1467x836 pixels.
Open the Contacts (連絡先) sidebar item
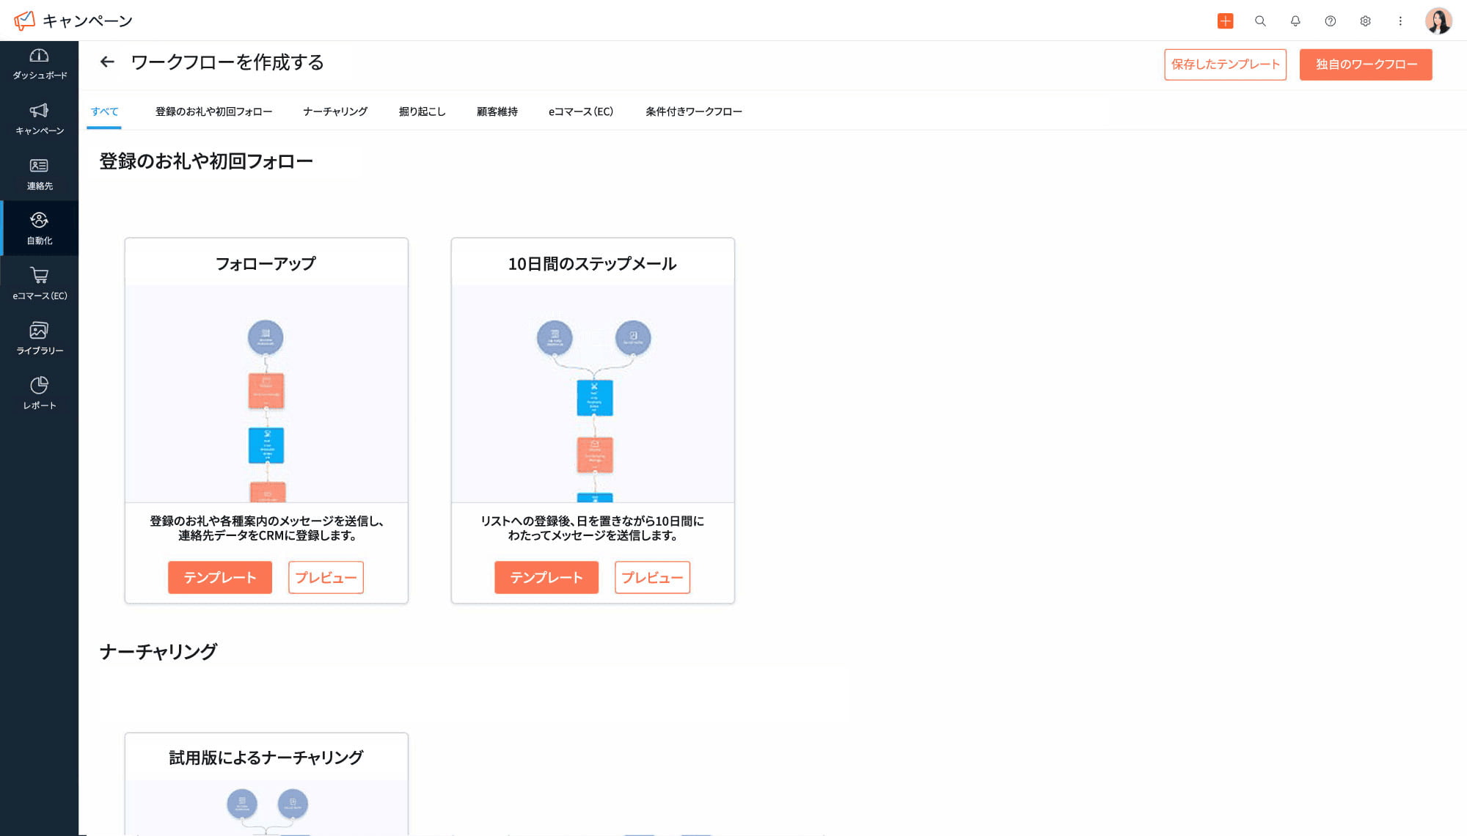[39, 175]
